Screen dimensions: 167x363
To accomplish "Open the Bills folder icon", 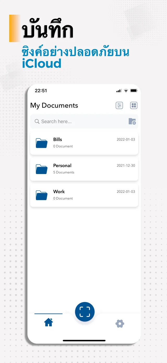I will click(x=41, y=143).
